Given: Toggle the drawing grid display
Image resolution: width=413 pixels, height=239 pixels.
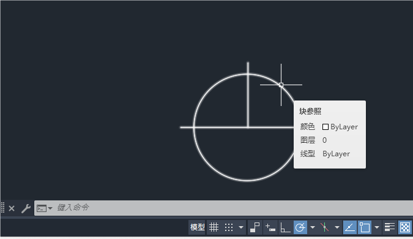Looking at the screenshot, I should [x=214, y=227].
